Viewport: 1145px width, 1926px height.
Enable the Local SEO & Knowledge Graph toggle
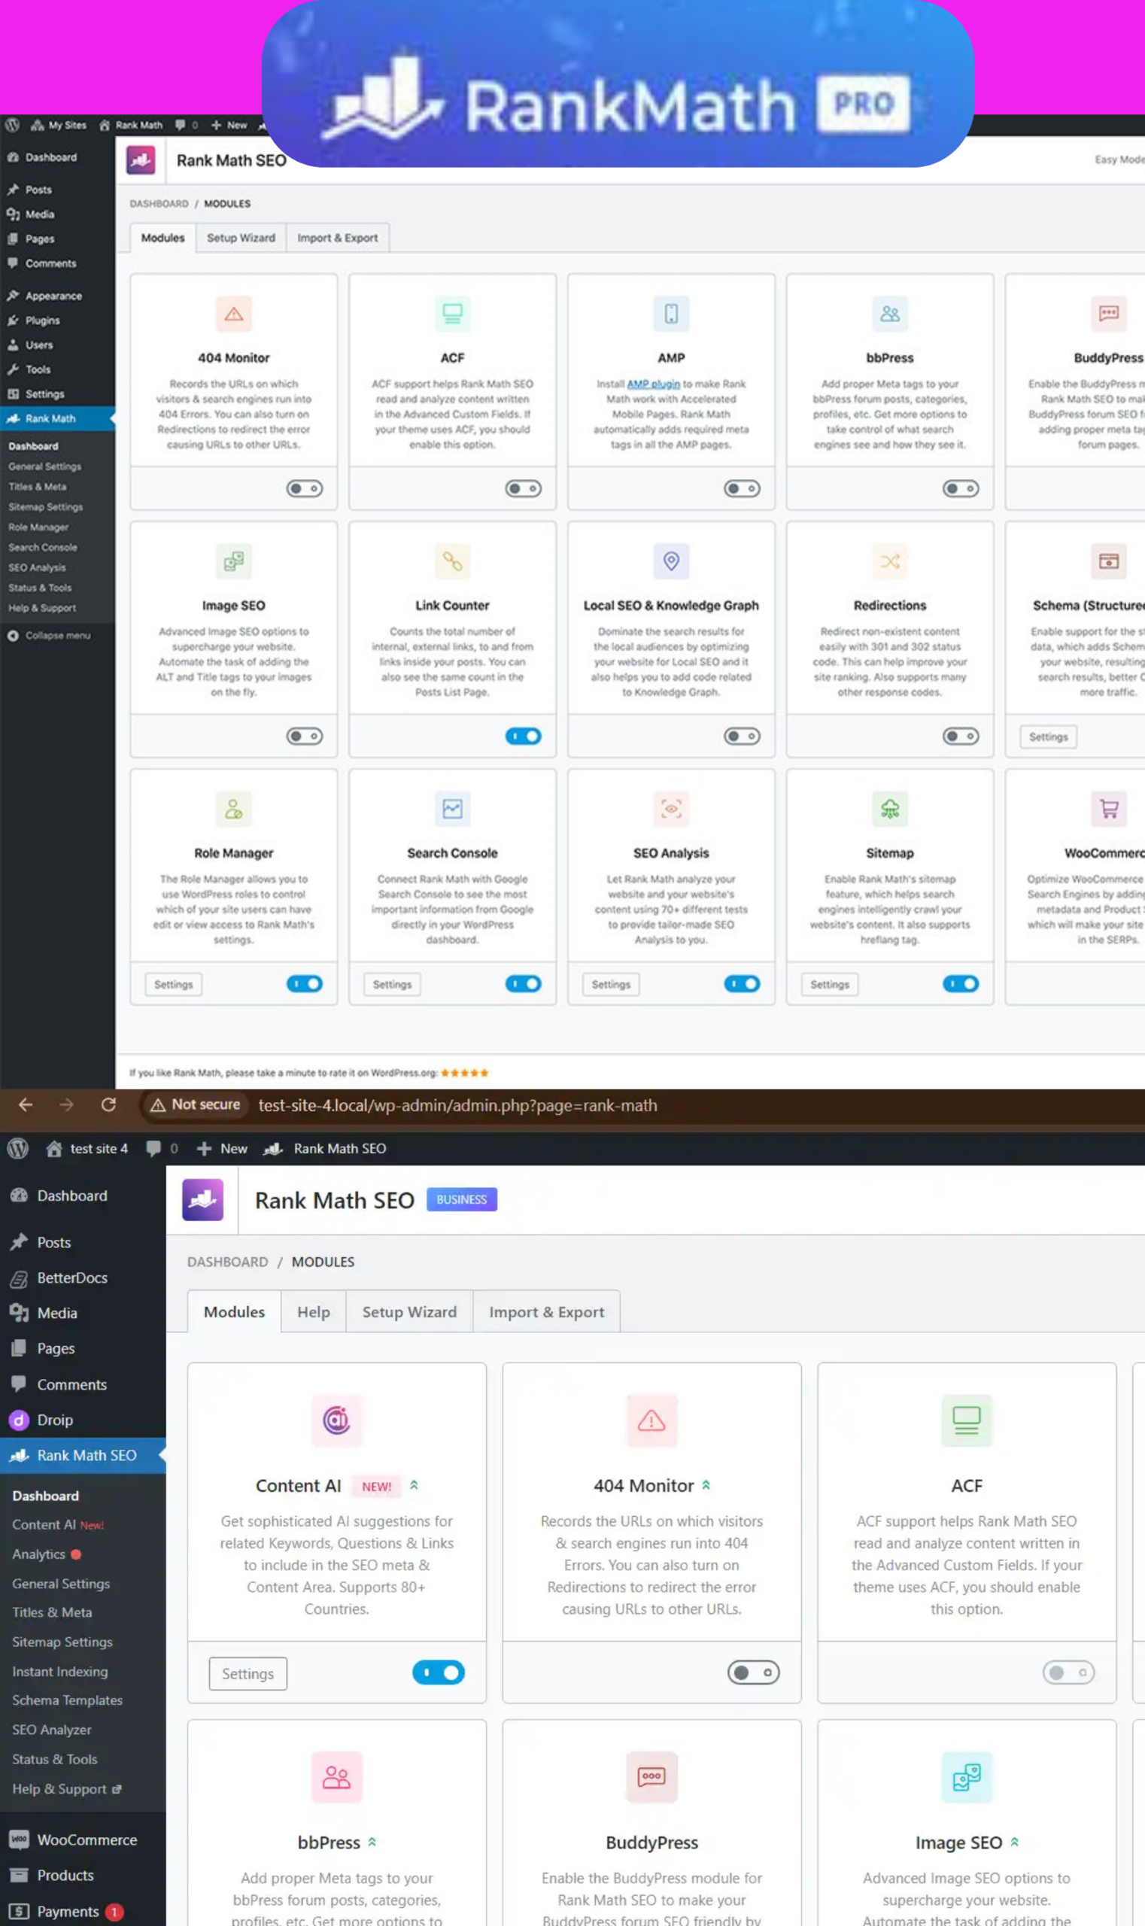pyautogui.click(x=743, y=736)
